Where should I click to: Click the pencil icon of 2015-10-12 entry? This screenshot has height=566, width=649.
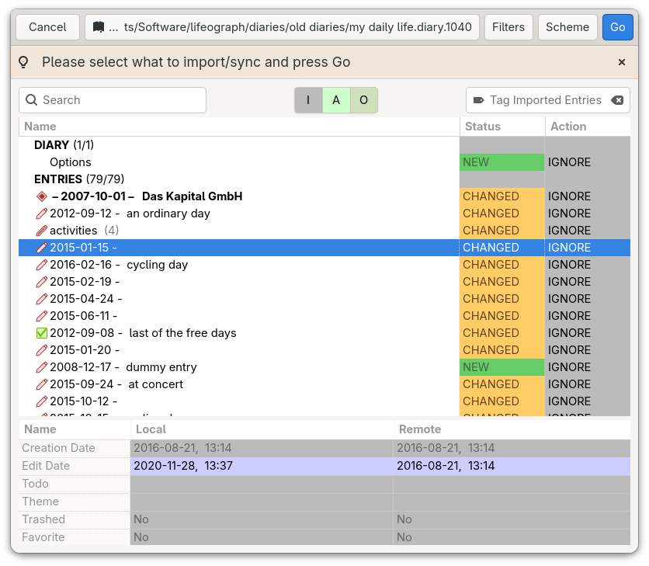[41, 401]
